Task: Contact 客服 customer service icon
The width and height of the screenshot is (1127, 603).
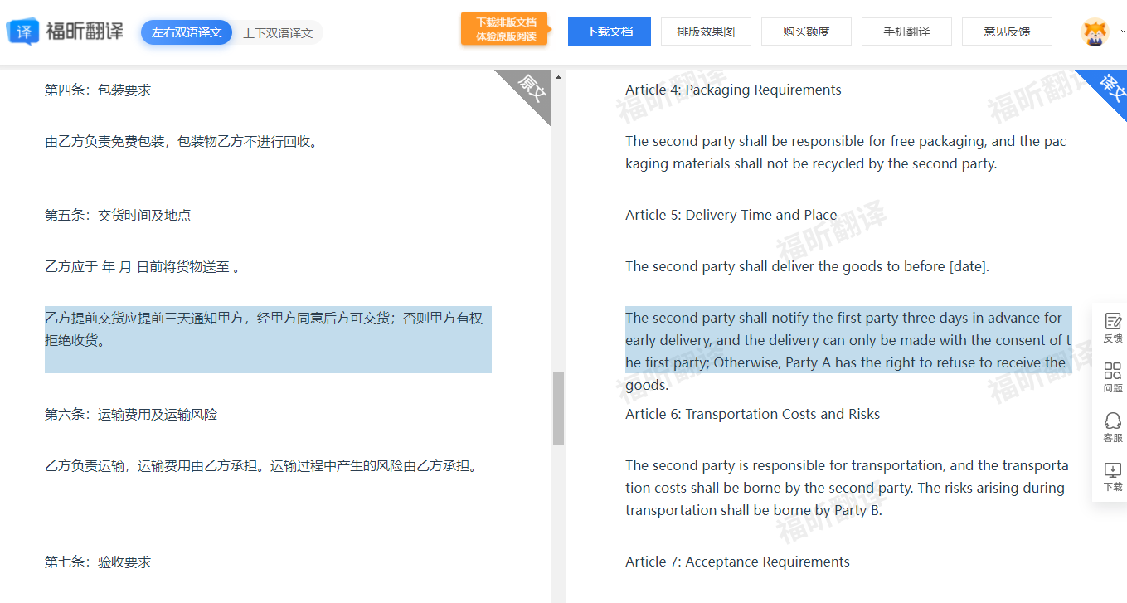Action: pyautogui.click(x=1113, y=426)
